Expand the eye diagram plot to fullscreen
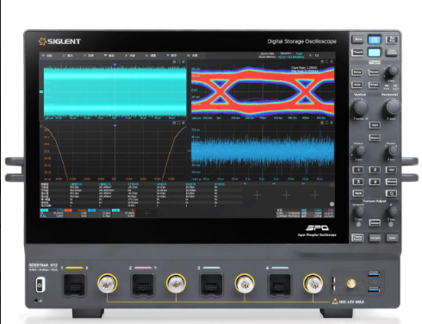 [327, 61]
